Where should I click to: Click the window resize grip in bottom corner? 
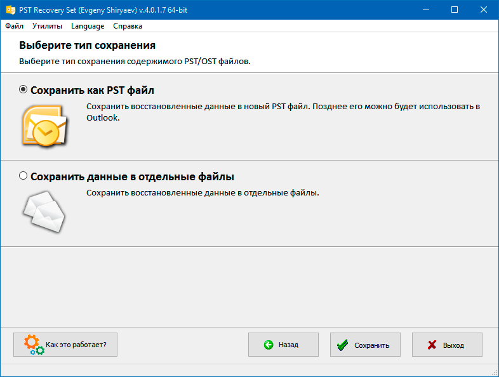pos(495,373)
